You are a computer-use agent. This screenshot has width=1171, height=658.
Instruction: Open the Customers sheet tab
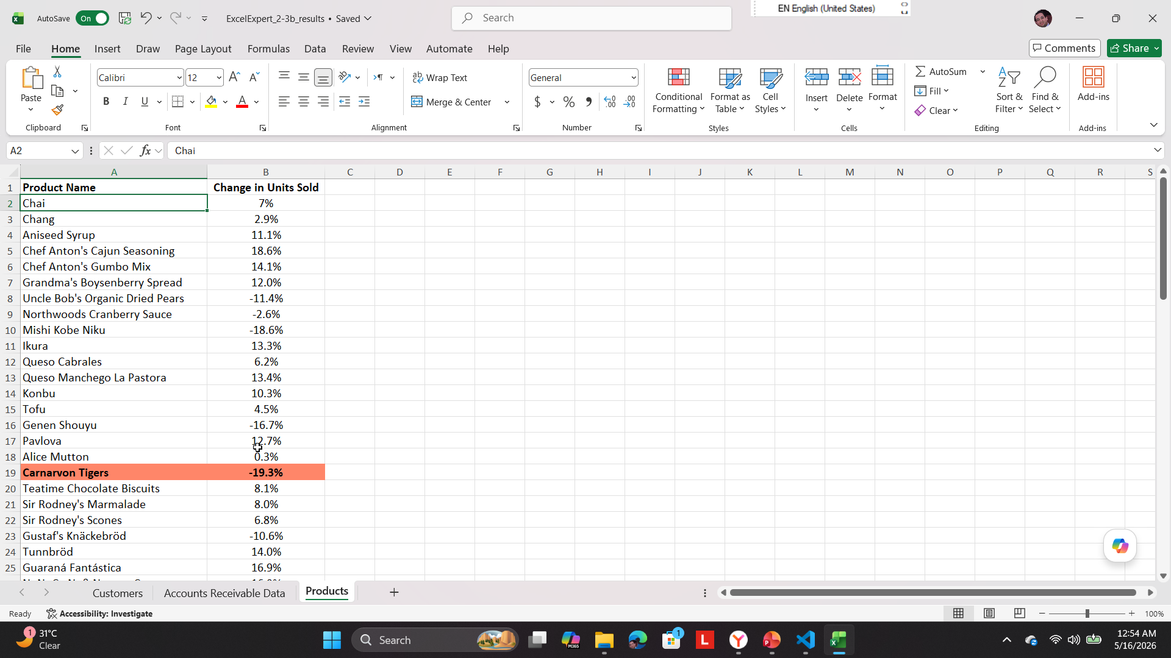click(118, 593)
